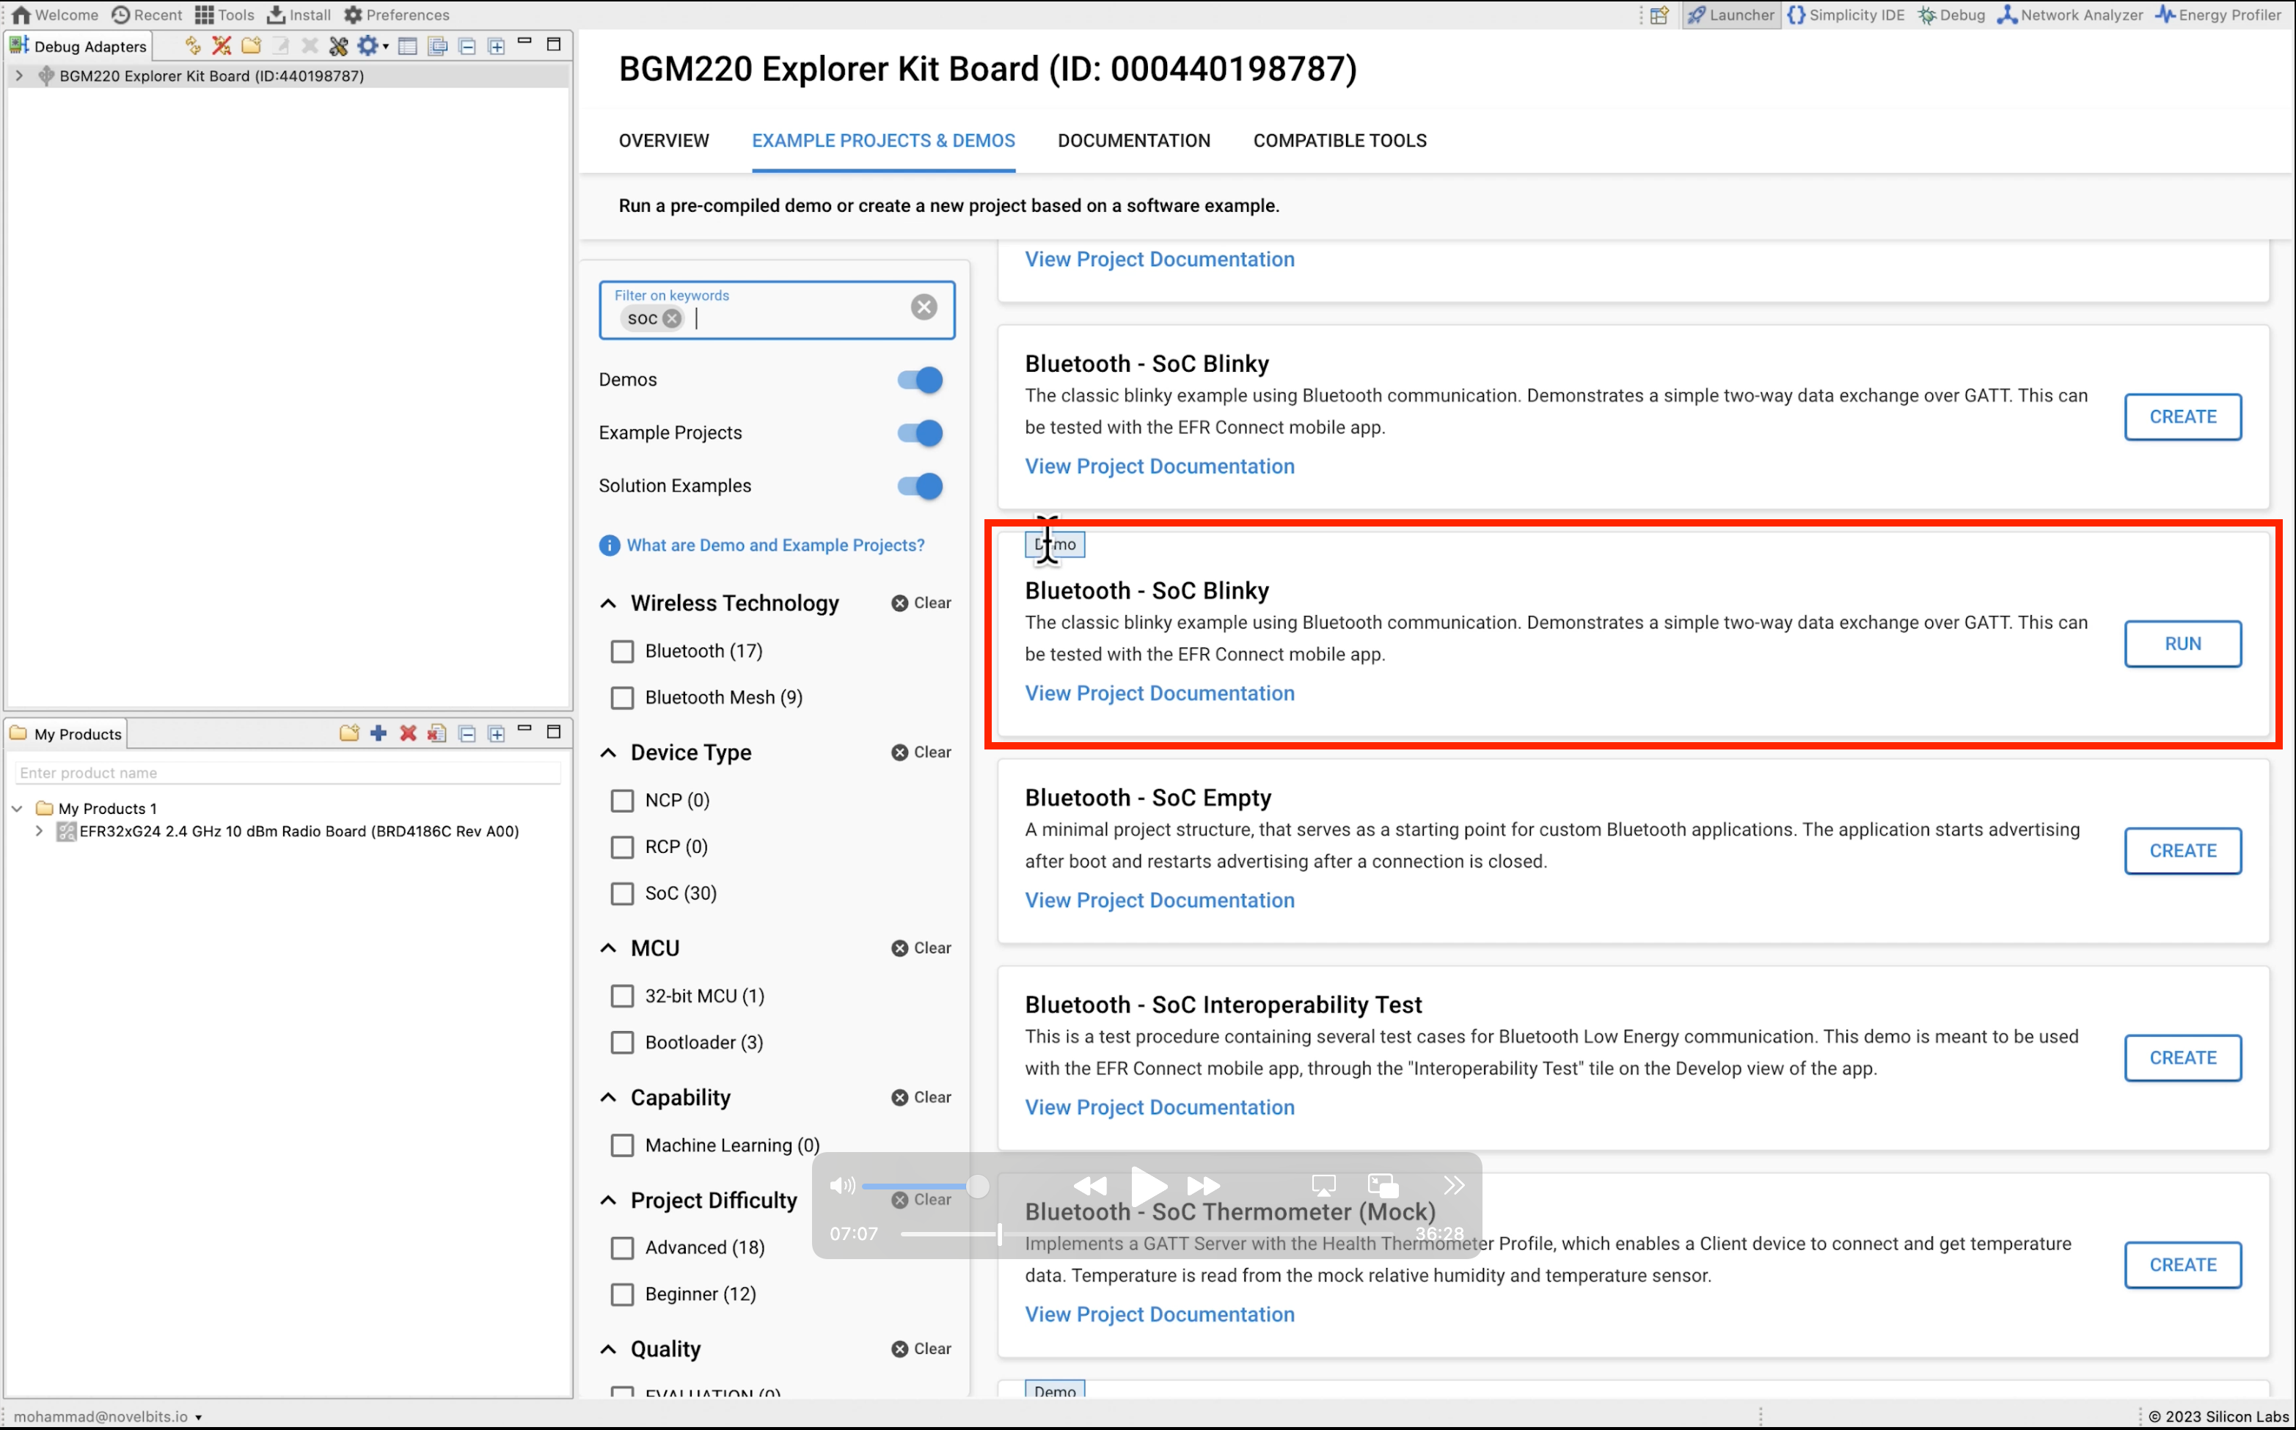Open the COMPATIBLE TOOLS tab

(1339, 140)
